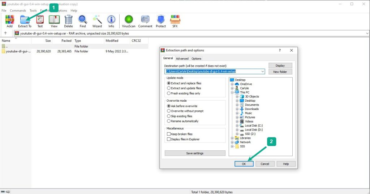
Task: Launch the Wizard tool
Action: 97,21
